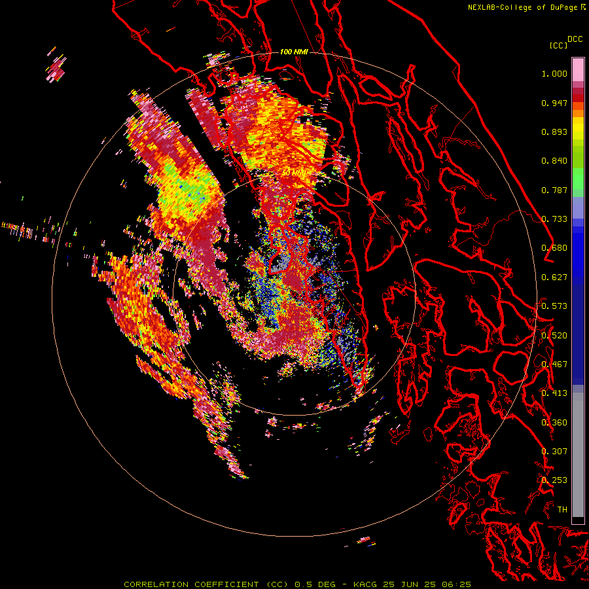
Task: Click the 0.680 scale value
Action: [554, 248]
